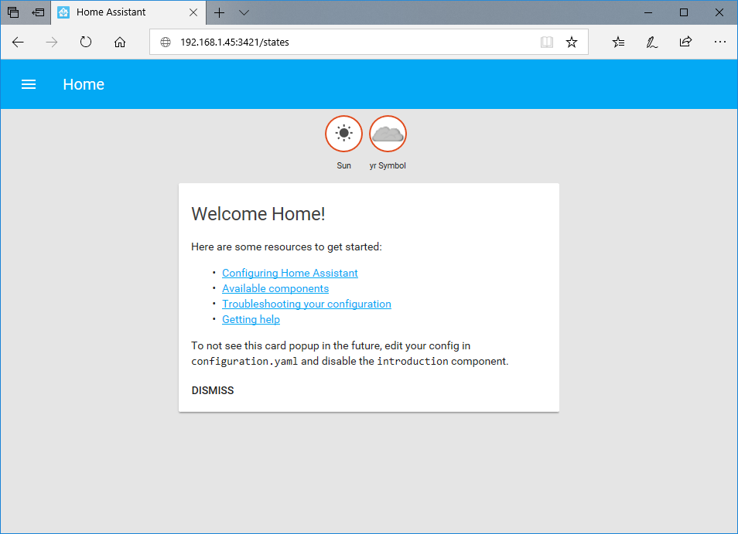Viewport: 738px width, 534px height.
Task: Click the yr Symbol cloud badge
Action: (388, 134)
